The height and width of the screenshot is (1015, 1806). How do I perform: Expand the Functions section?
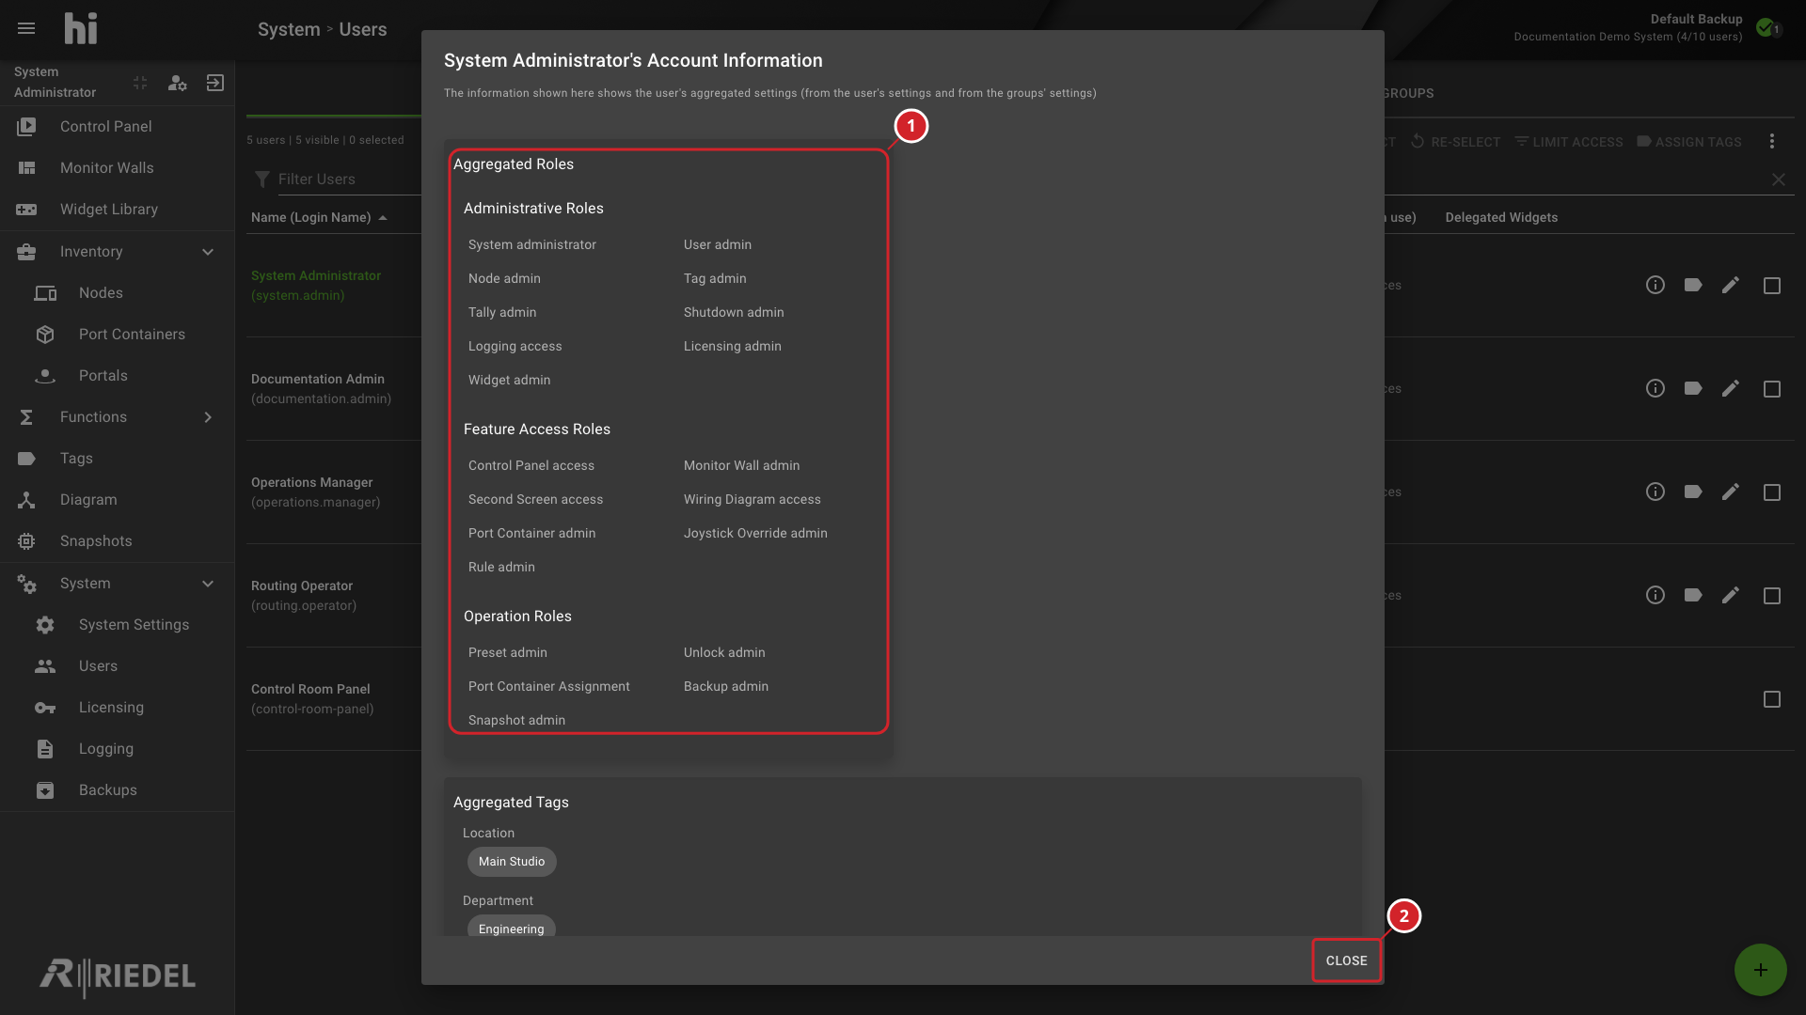[x=208, y=417]
